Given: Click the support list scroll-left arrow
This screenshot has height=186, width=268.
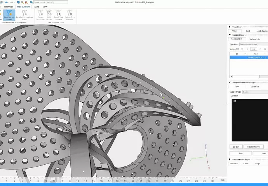Looking at the screenshot, I should (x=231, y=77).
